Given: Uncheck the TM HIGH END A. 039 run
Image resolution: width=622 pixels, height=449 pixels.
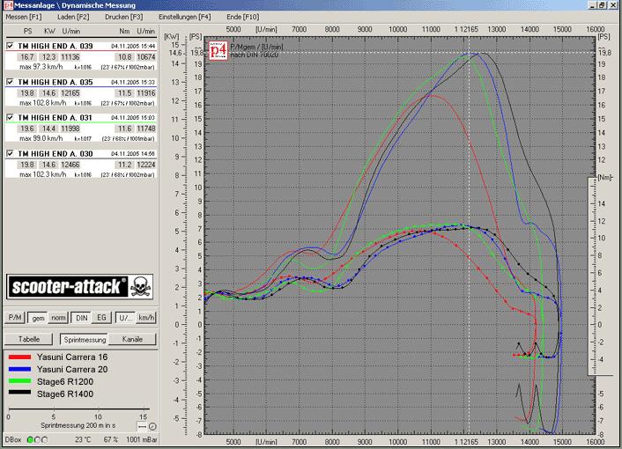Looking at the screenshot, I should pyautogui.click(x=10, y=46).
